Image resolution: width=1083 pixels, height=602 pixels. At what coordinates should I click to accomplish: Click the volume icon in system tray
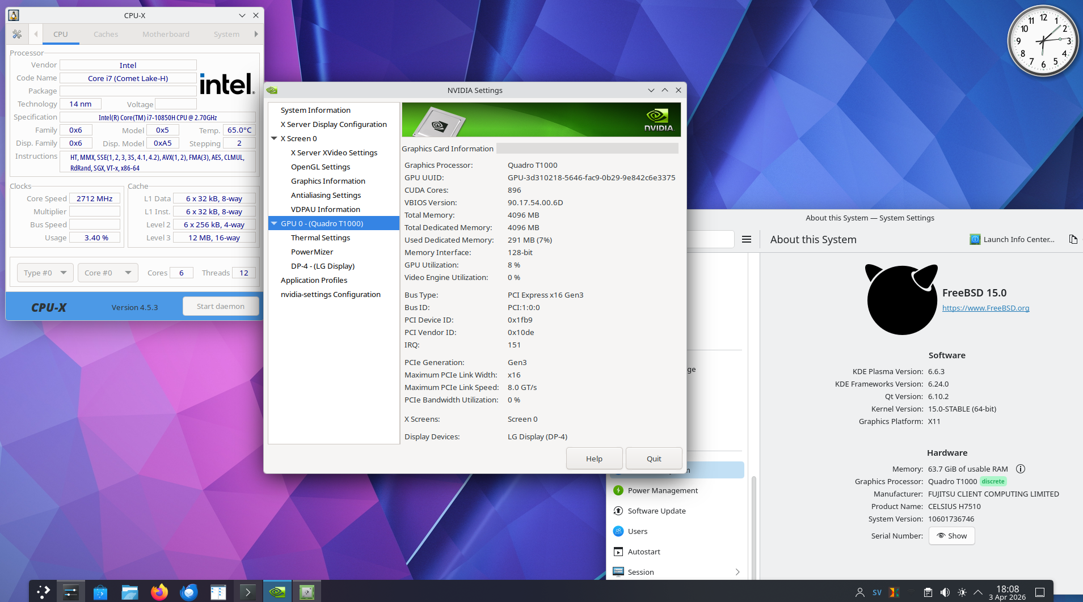pyautogui.click(x=945, y=592)
